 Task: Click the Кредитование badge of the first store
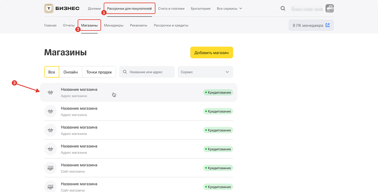(218, 92)
